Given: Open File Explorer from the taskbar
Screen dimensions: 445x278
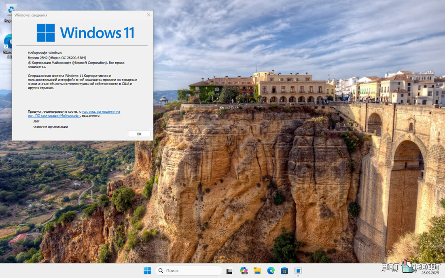Looking at the screenshot, I should [x=257, y=271].
